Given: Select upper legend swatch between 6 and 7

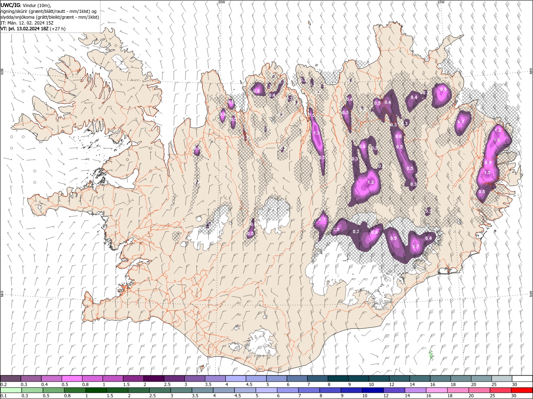Looking at the screenshot, I should pos(297,379).
